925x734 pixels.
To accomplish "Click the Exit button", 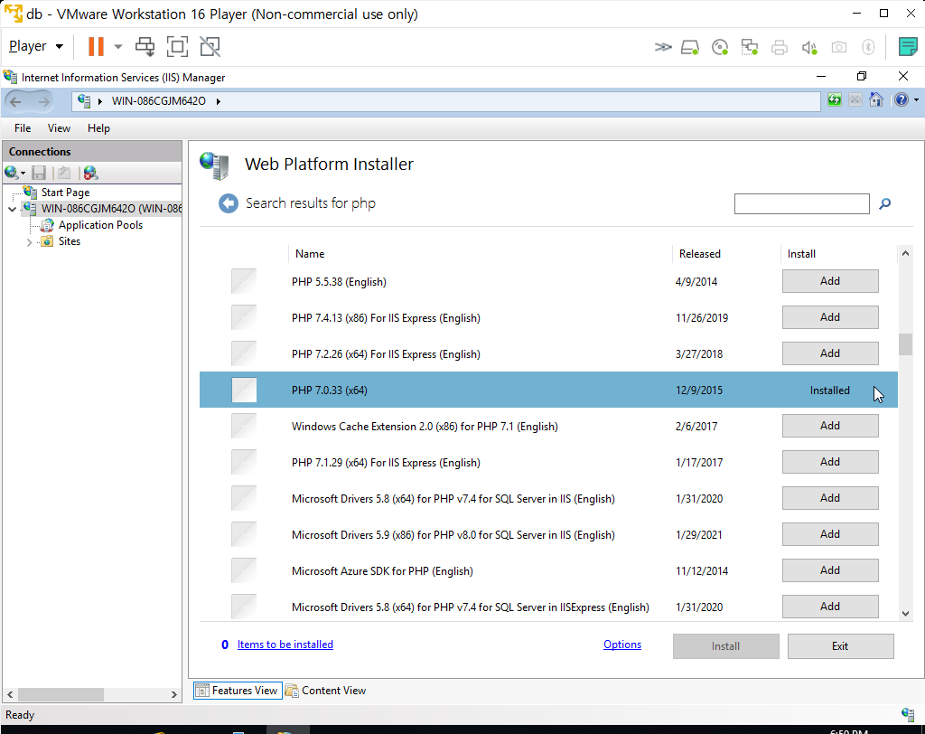I will coord(841,646).
